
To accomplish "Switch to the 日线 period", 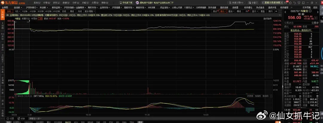I will point(64,11).
